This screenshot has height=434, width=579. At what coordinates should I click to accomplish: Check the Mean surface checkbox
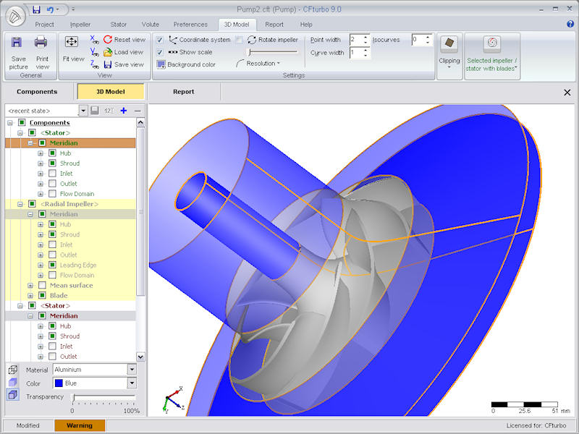[42, 285]
